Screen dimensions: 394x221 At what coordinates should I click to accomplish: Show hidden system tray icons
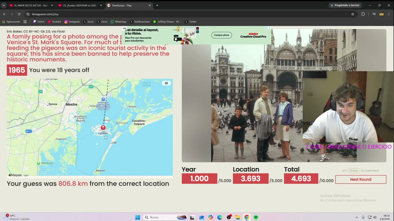356,217
